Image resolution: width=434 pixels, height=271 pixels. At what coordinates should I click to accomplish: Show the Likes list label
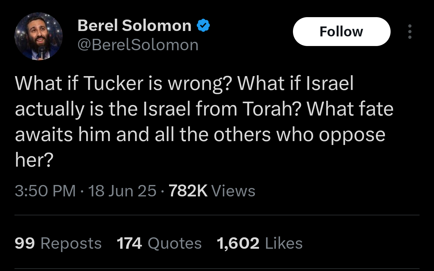point(284,243)
